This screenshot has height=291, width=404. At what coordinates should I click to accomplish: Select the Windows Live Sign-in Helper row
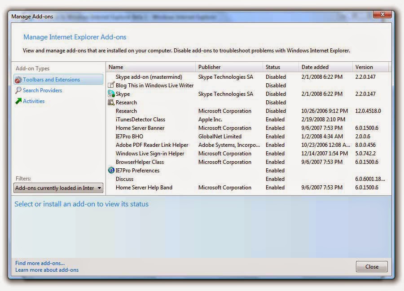(x=247, y=153)
